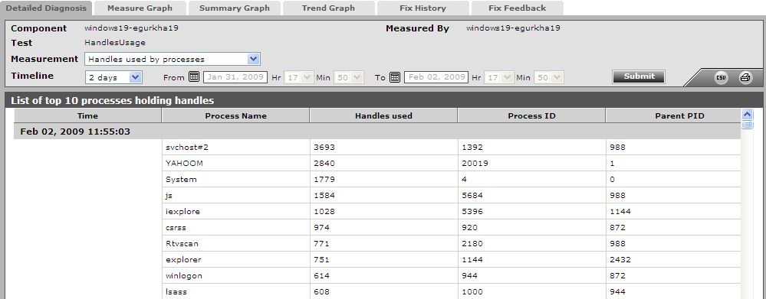
Task: Click handles value 3693
Action: point(324,147)
